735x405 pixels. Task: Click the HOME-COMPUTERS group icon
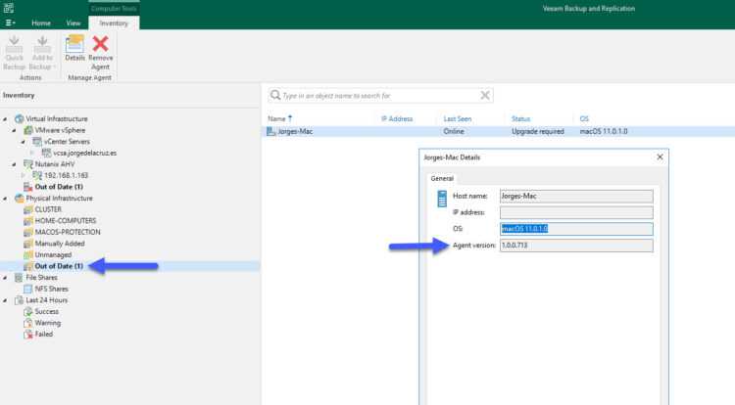[28, 221]
